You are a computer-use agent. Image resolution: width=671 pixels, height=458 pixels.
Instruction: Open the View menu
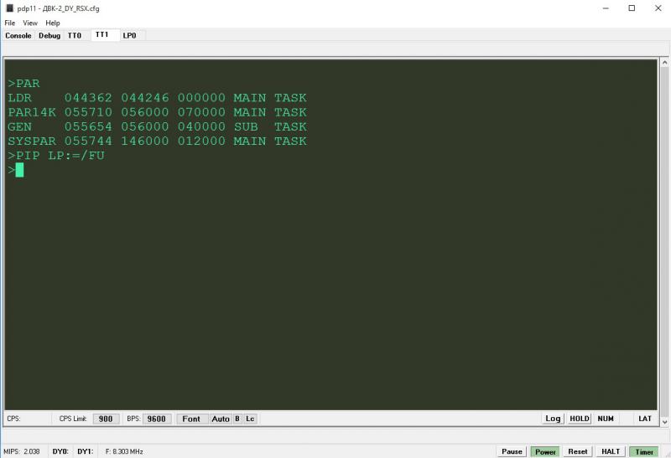coord(30,23)
